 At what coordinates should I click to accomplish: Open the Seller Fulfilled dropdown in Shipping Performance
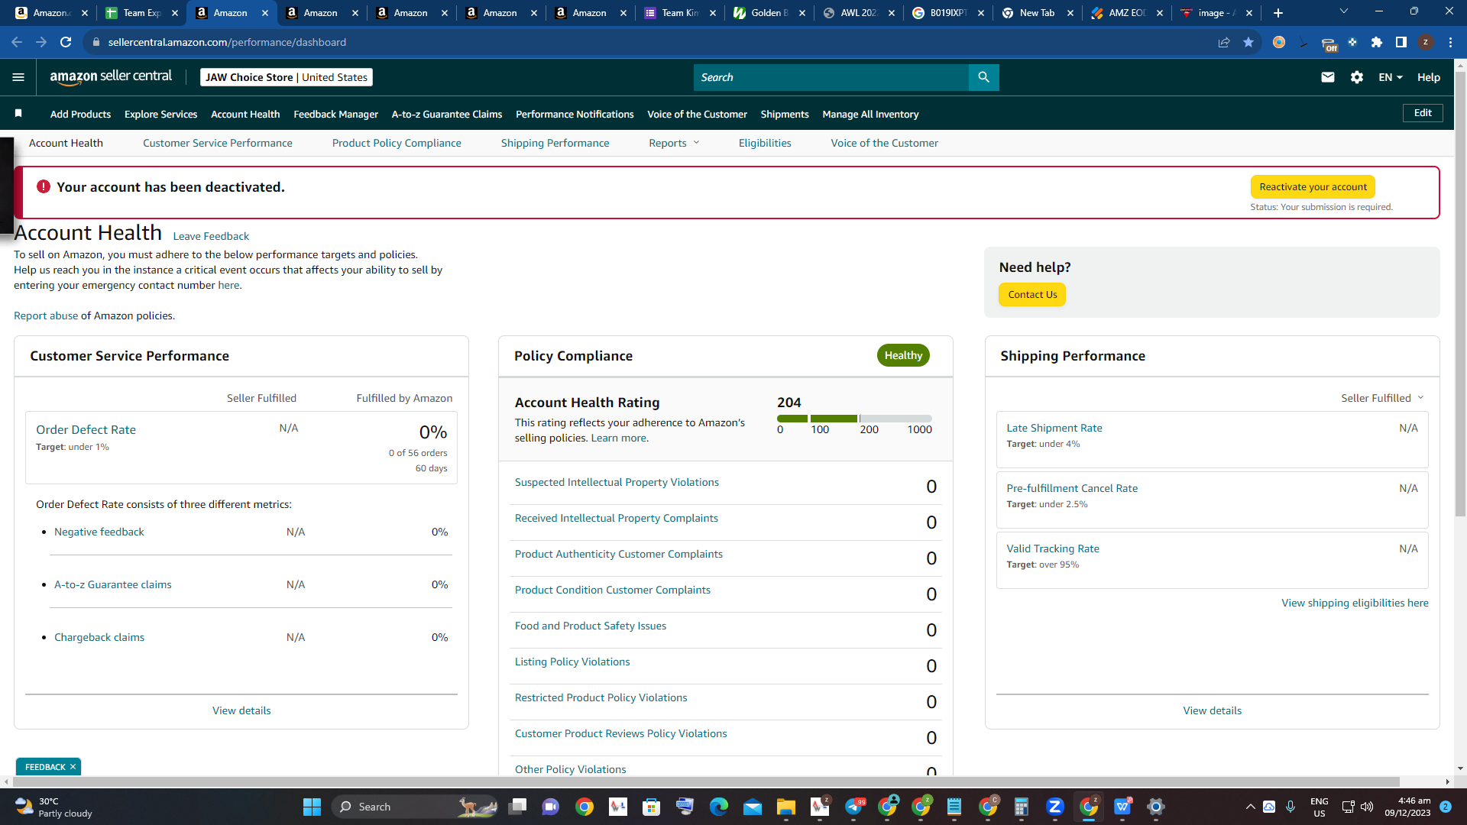tap(1382, 398)
